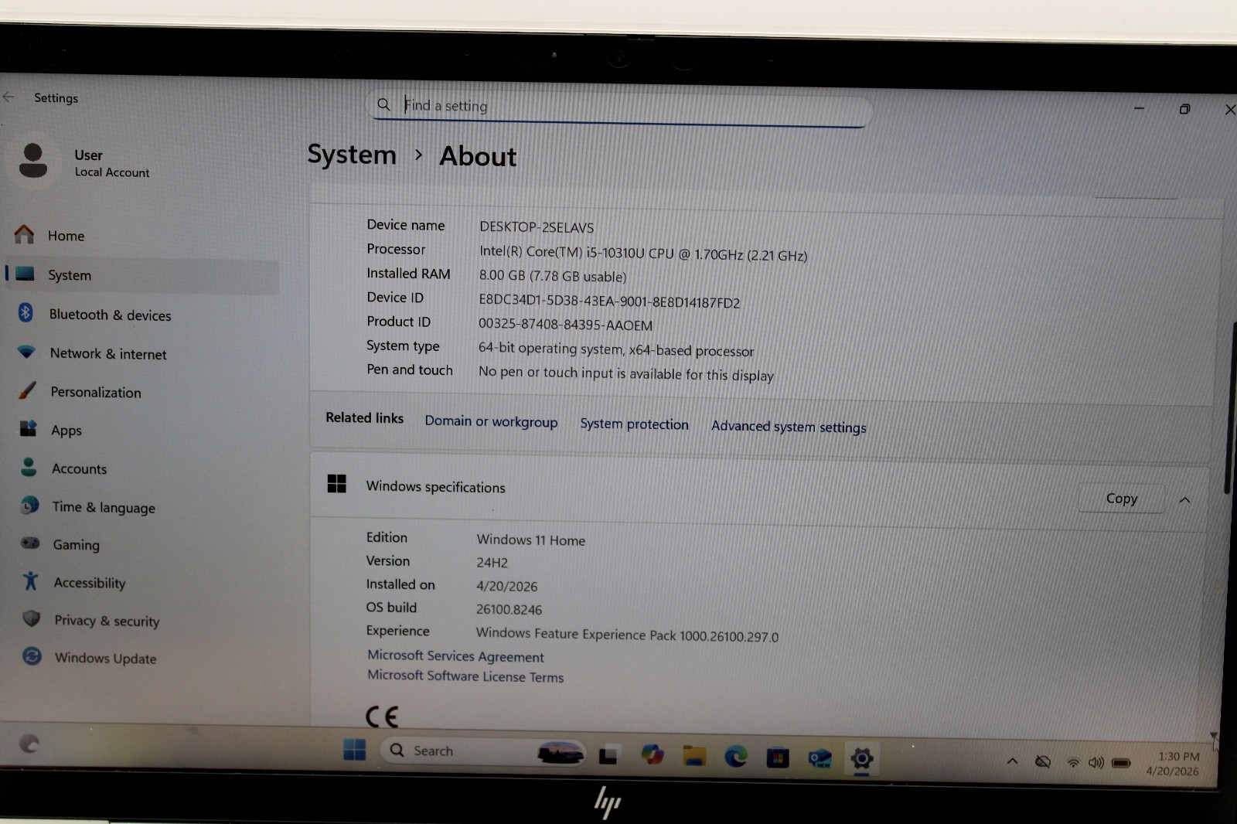Collapse the Windows specifications section
Image resolution: width=1237 pixels, height=824 pixels.
click(x=1184, y=500)
